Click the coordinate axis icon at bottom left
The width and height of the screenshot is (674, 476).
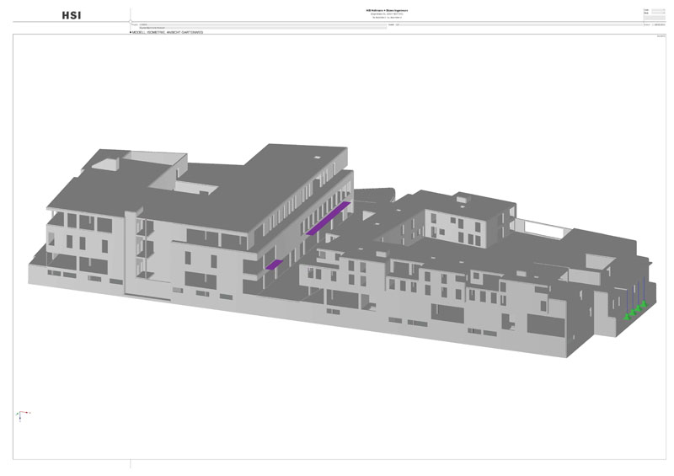click(x=23, y=414)
